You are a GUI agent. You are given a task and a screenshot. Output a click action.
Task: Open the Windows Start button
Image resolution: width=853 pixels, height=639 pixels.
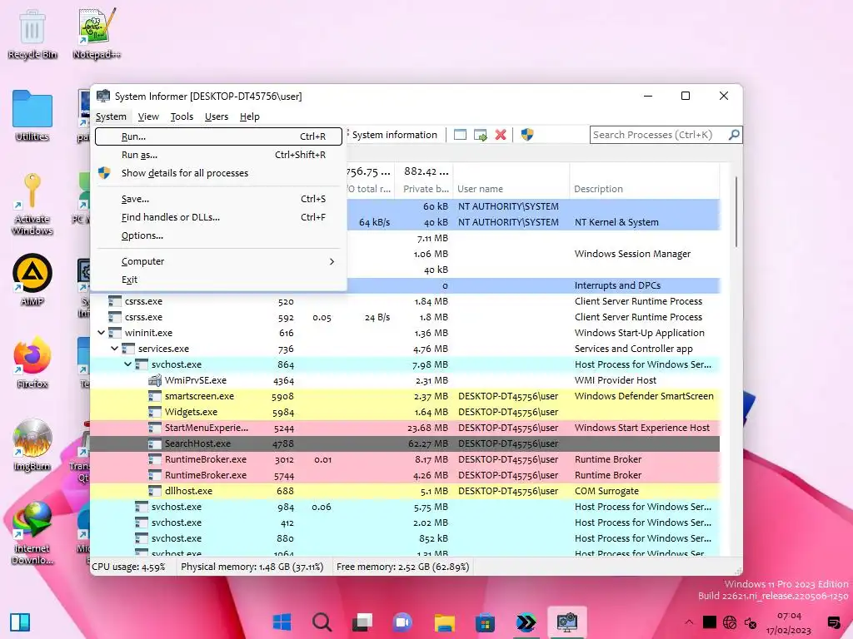pyautogui.click(x=282, y=622)
